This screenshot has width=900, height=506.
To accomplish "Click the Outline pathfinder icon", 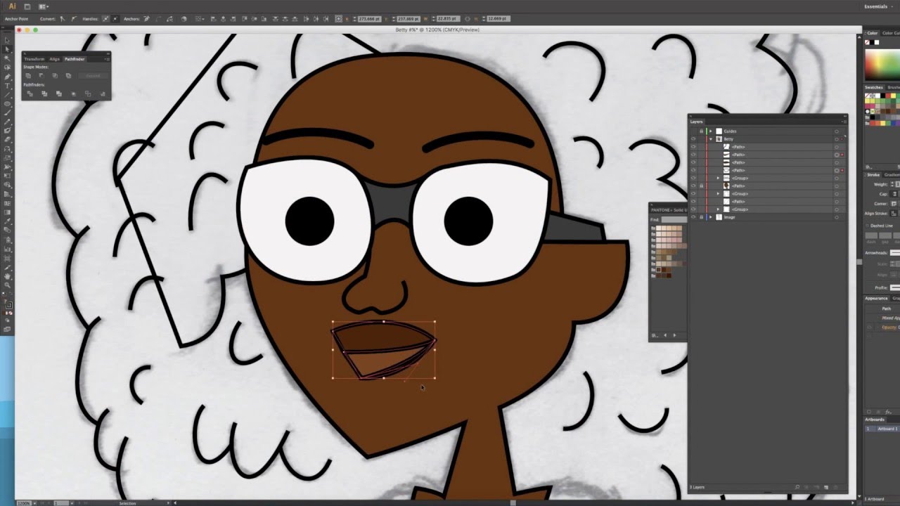I will click(x=88, y=93).
